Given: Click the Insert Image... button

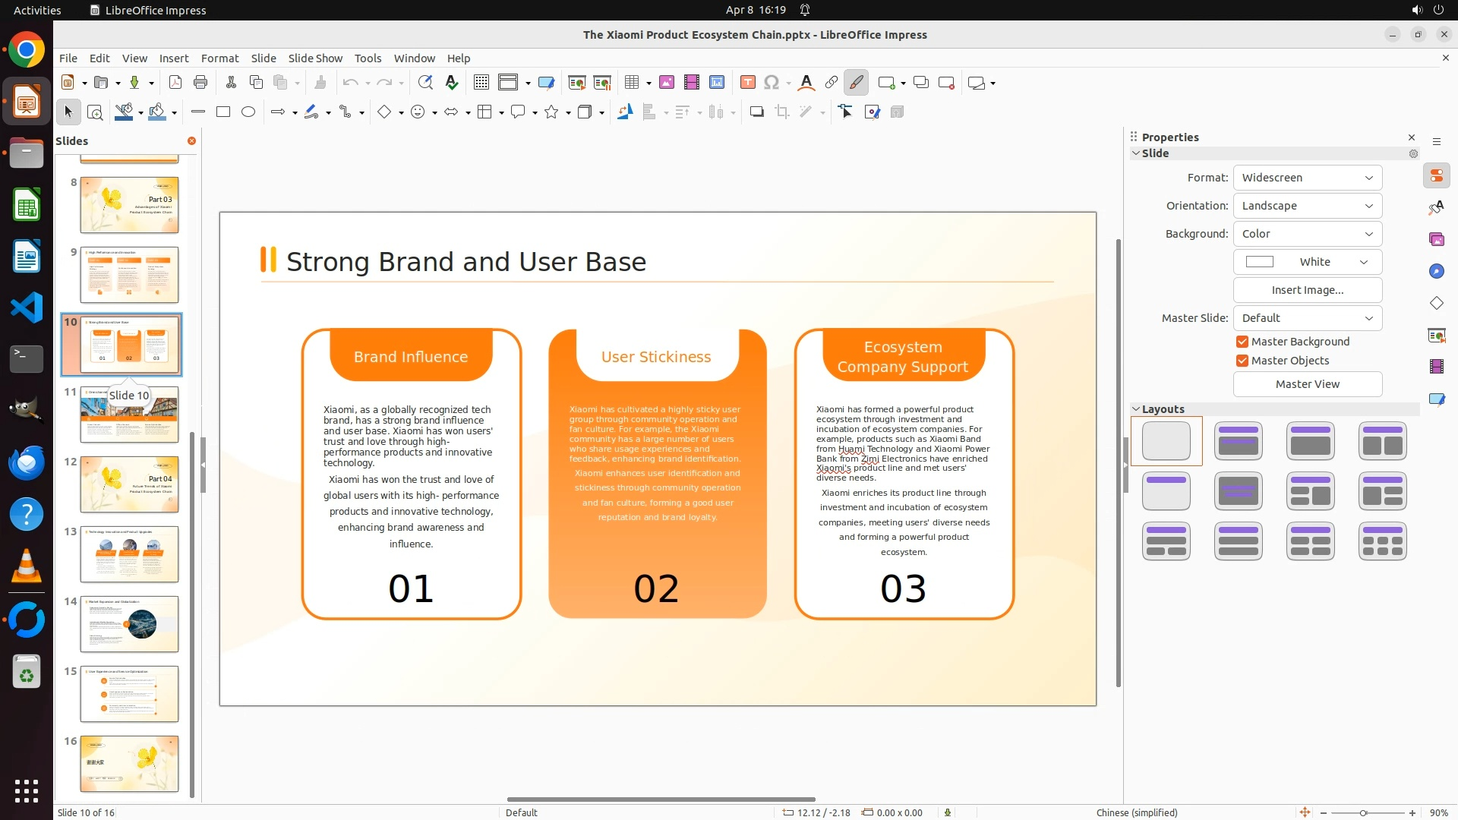Looking at the screenshot, I should point(1307,290).
